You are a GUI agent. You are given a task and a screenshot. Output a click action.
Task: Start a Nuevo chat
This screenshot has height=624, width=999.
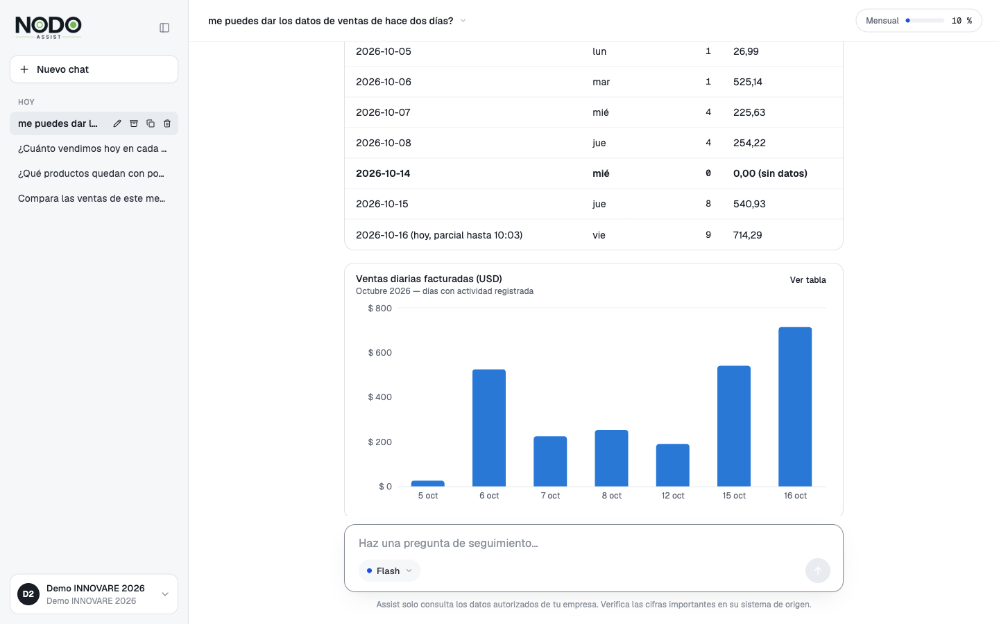tap(94, 69)
